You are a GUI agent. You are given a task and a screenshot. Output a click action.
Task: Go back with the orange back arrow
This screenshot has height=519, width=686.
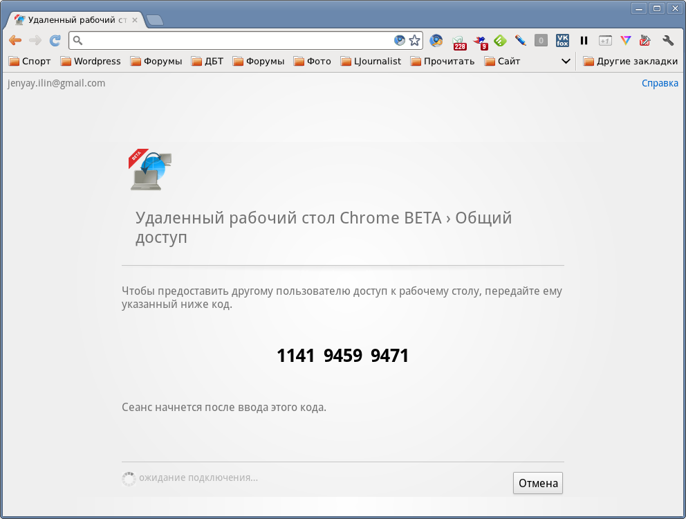pos(15,41)
